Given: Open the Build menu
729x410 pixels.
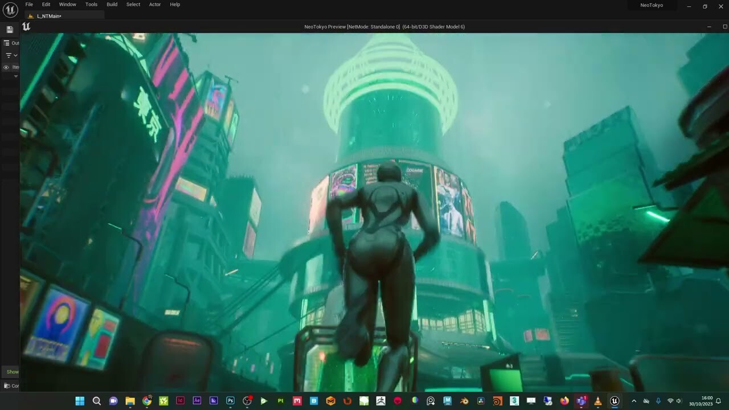Looking at the screenshot, I should [x=112, y=5].
